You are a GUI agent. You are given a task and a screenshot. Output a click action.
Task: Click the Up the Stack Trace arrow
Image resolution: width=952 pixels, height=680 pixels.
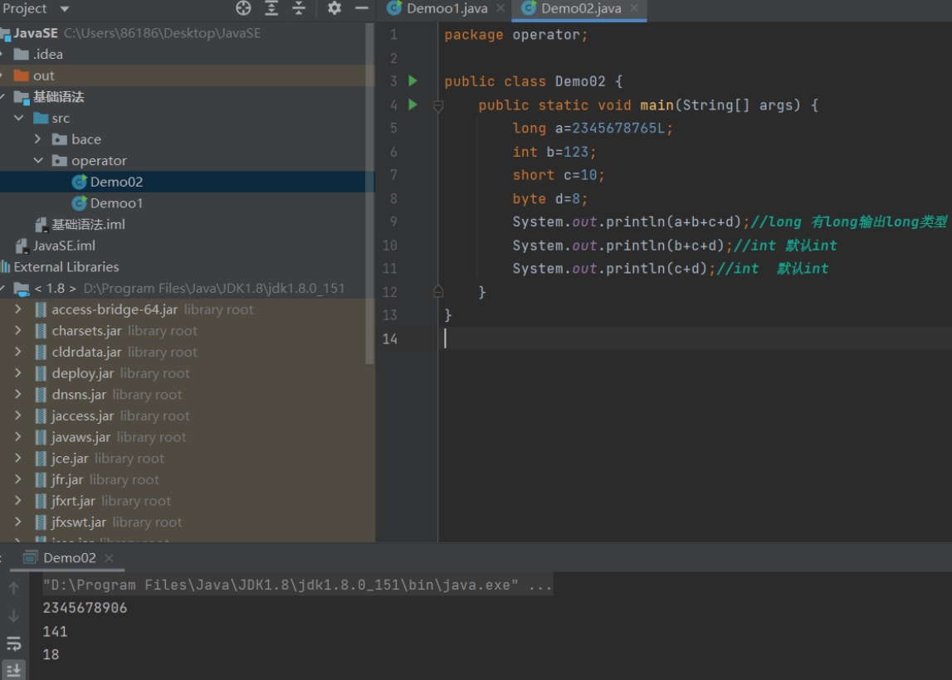[13, 588]
